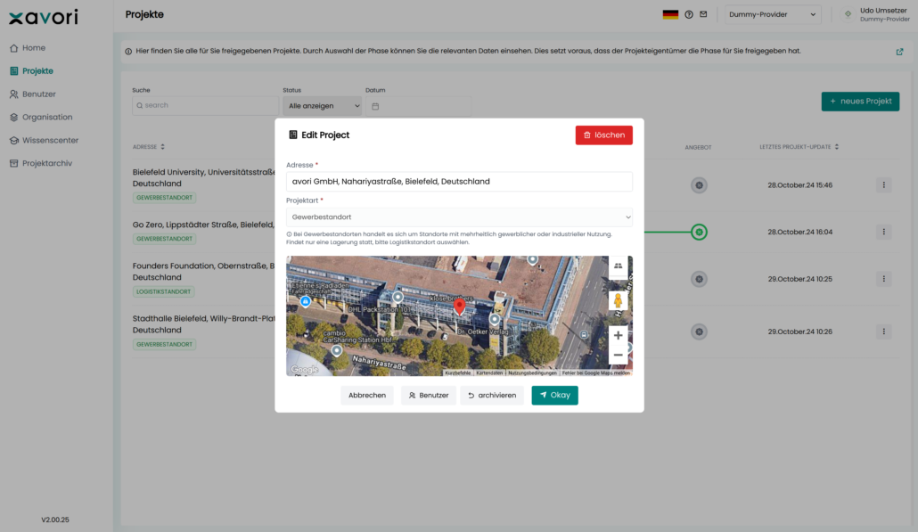Open the Projektart Gewerbestandort dropdown
918x532 pixels.
click(459, 217)
